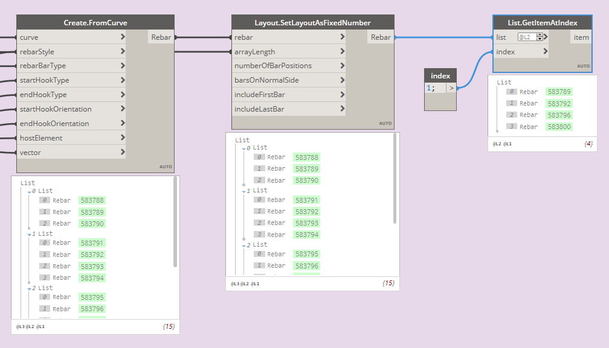Click the barsOnNormalSide port chevron

[343, 80]
